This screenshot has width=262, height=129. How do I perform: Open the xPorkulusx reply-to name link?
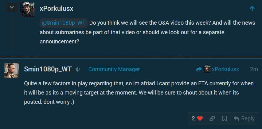(225, 69)
